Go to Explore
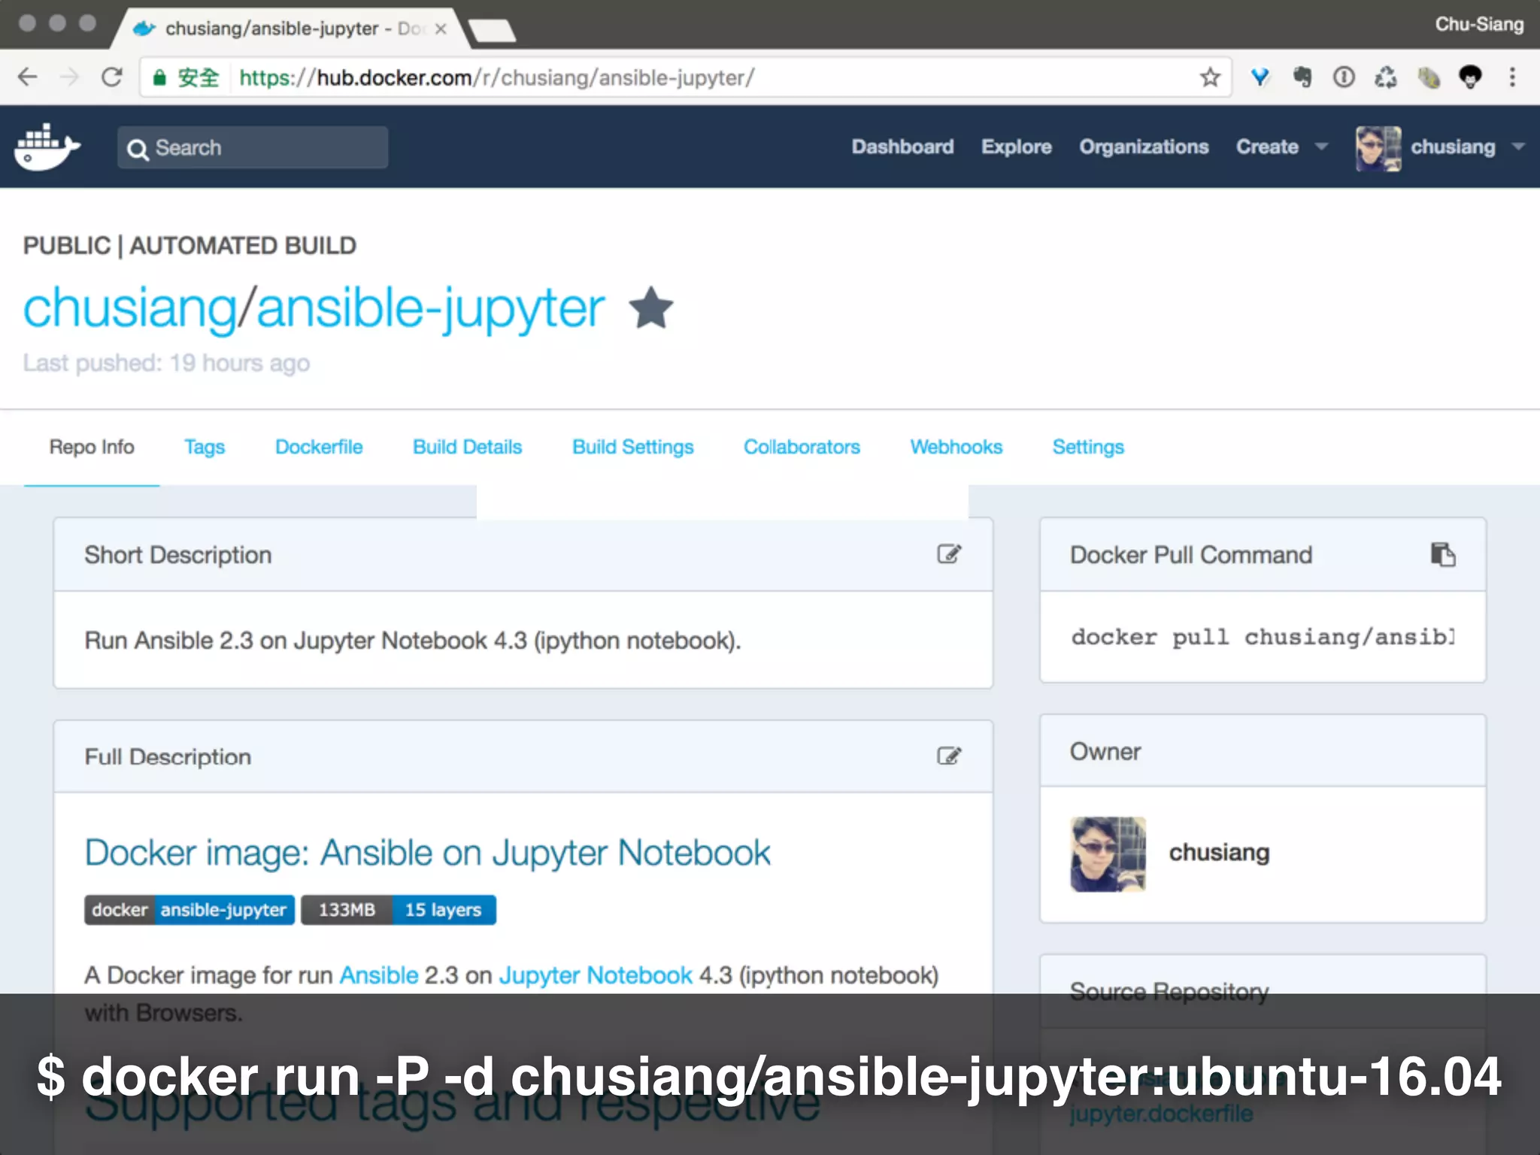 tap(1016, 147)
